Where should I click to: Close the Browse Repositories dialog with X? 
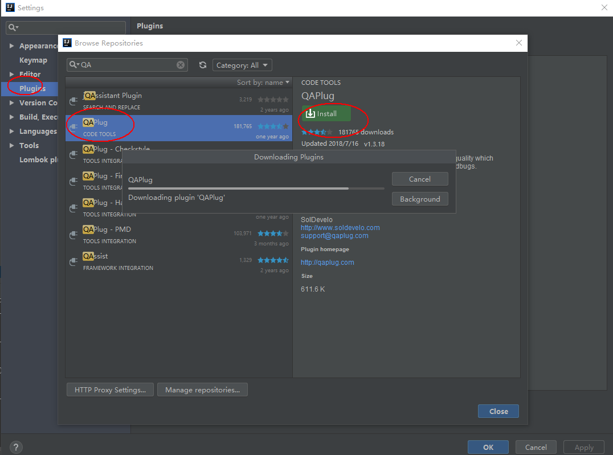[x=519, y=43]
